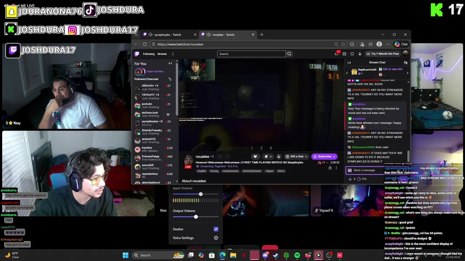Screen dimensions: 465x261
Task: Click the Twitch search input field
Action: click(x=251, y=54)
